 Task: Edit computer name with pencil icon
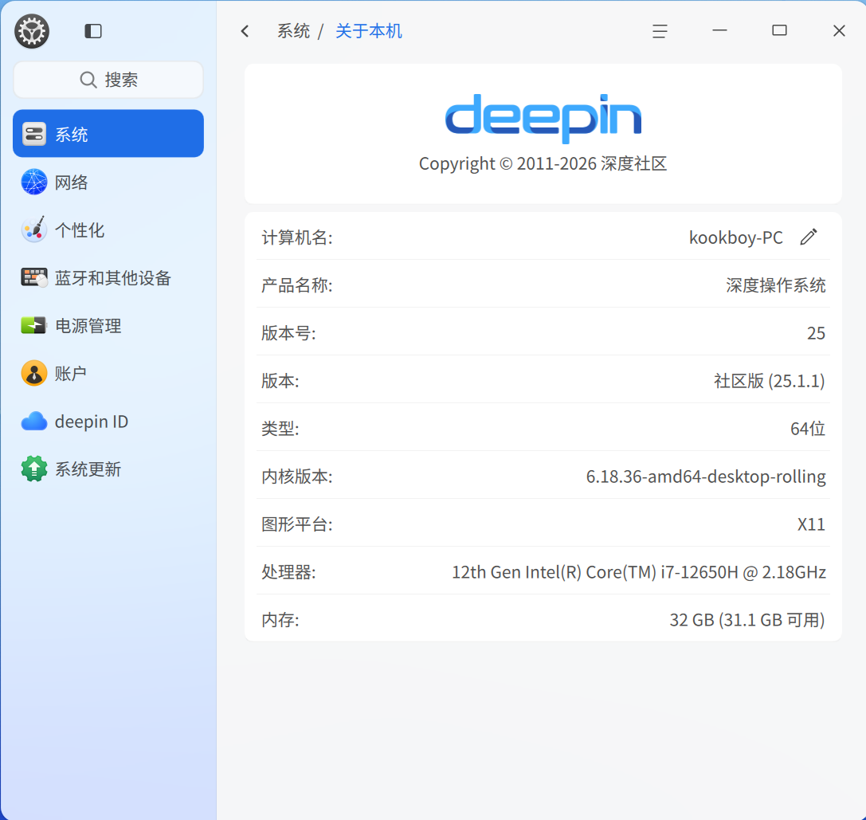click(809, 237)
